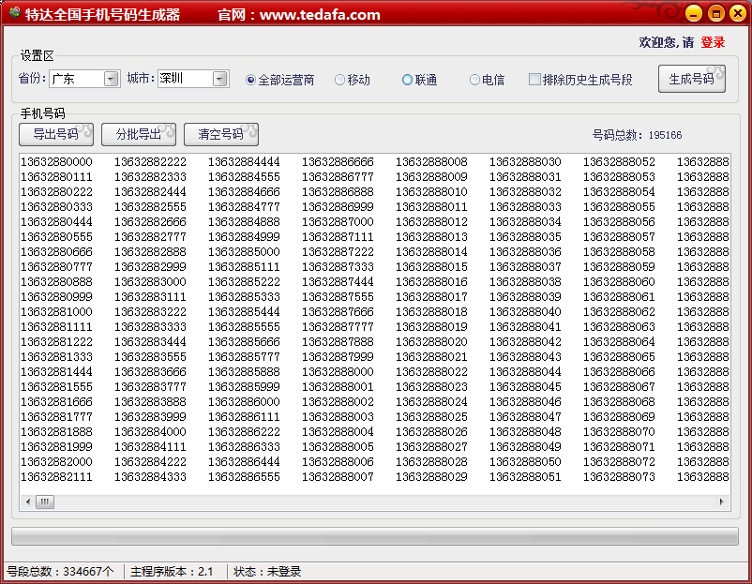Enable the 排除历史生成号段 checkbox
752x584 pixels.
coord(534,80)
